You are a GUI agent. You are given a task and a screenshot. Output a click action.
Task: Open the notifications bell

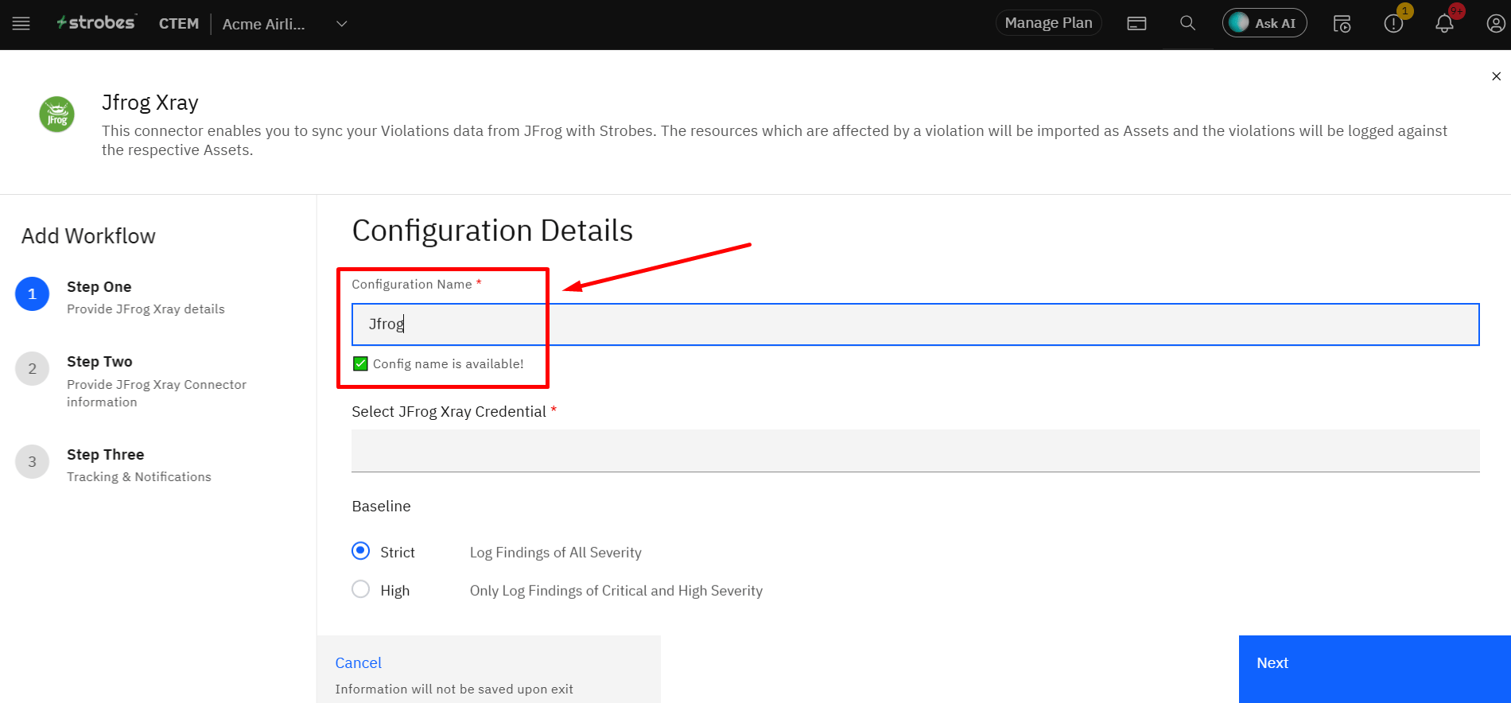[1444, 24]
